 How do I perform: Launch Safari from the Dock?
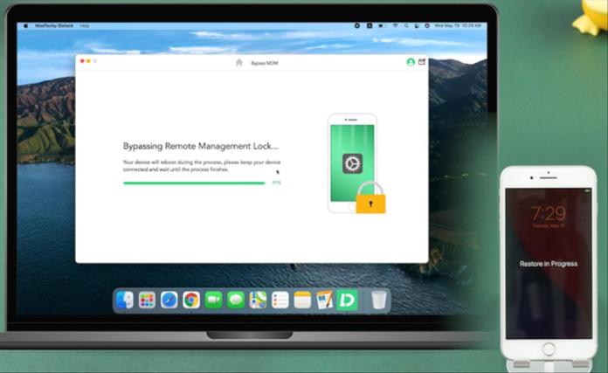(169, 300)
